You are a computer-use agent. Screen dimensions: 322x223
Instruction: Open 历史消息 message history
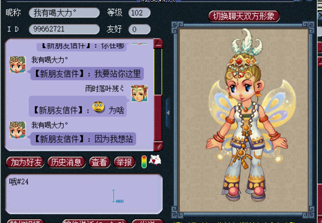point(66,163)
